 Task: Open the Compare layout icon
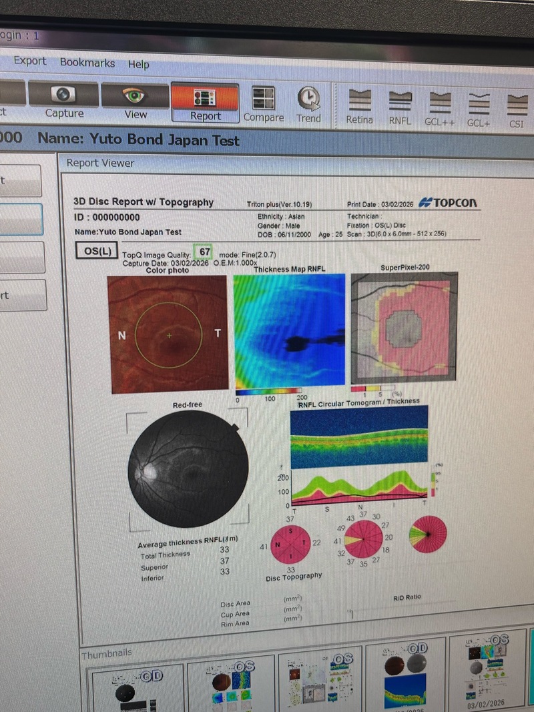(263, 99)
